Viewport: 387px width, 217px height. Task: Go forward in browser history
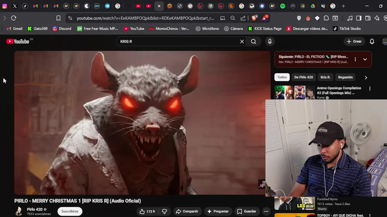point(5,18)
